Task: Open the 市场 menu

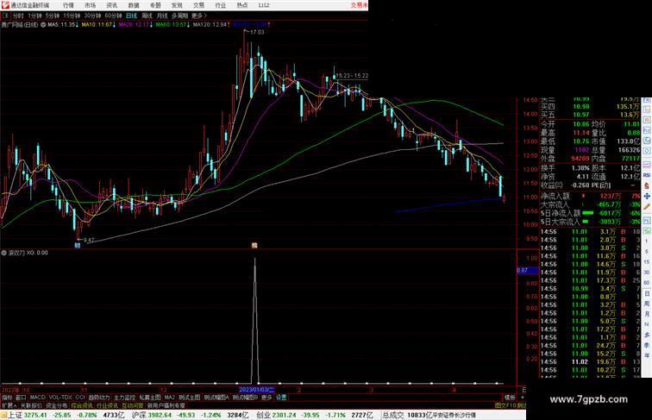Action: pyautogui.click(x=91, y=5)
